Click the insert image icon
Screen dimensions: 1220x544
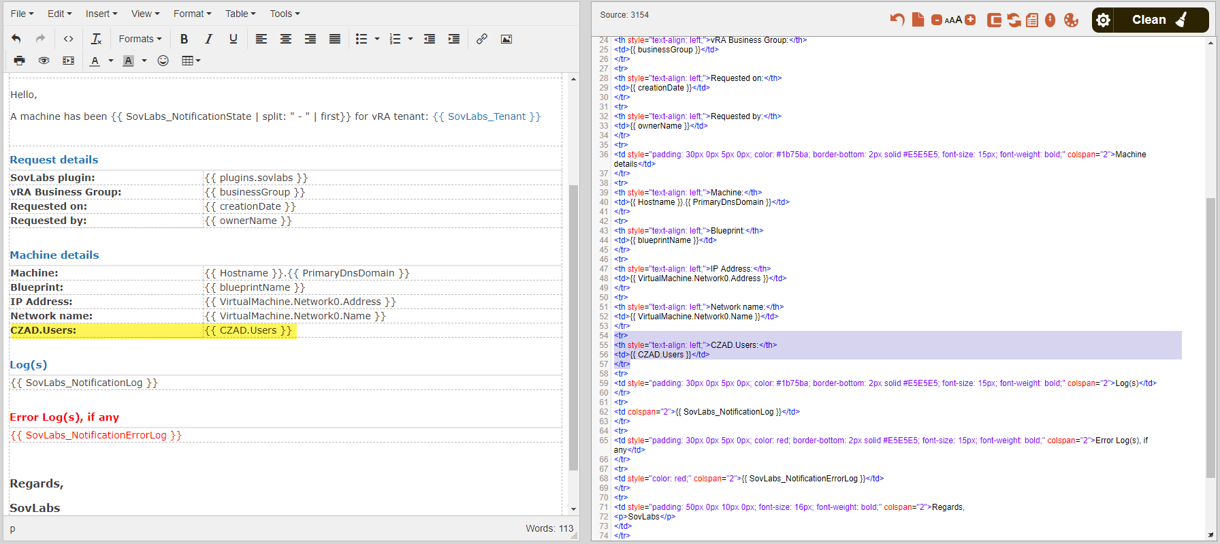[507, 39]
